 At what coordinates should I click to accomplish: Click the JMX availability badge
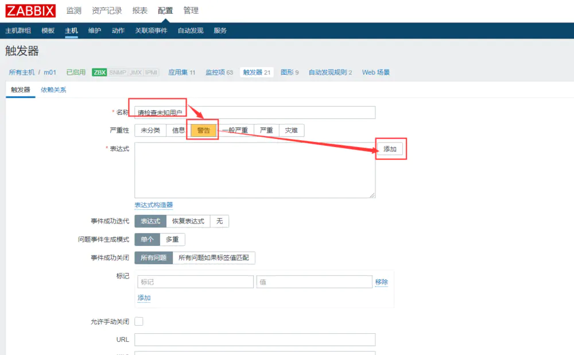click(135, 72)
